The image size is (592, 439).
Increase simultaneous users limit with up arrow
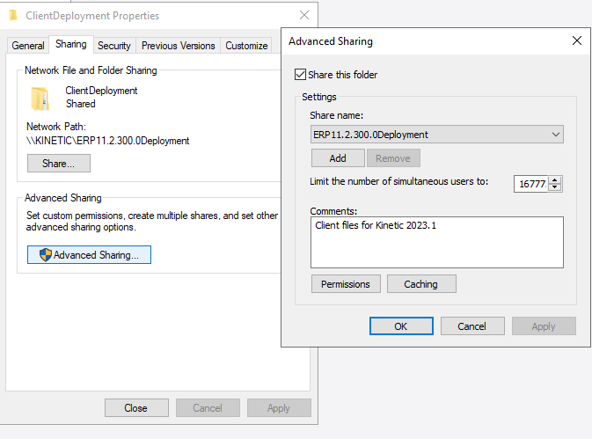click(555, 179)
